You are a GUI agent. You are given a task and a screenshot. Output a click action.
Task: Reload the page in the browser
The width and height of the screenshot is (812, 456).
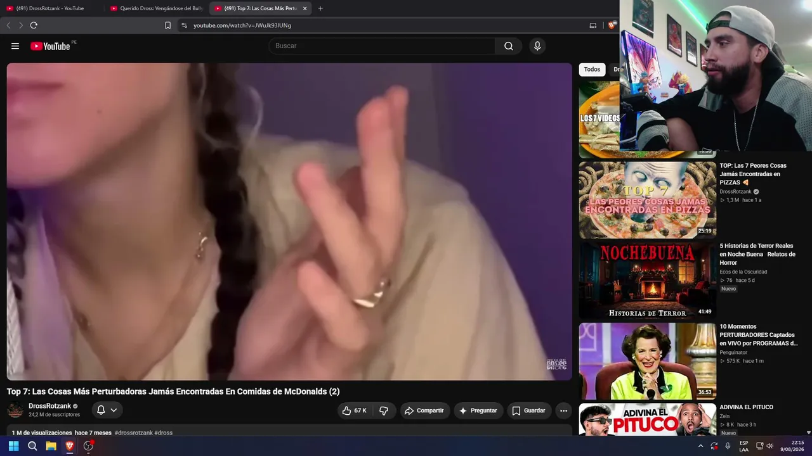coord(34,25)
